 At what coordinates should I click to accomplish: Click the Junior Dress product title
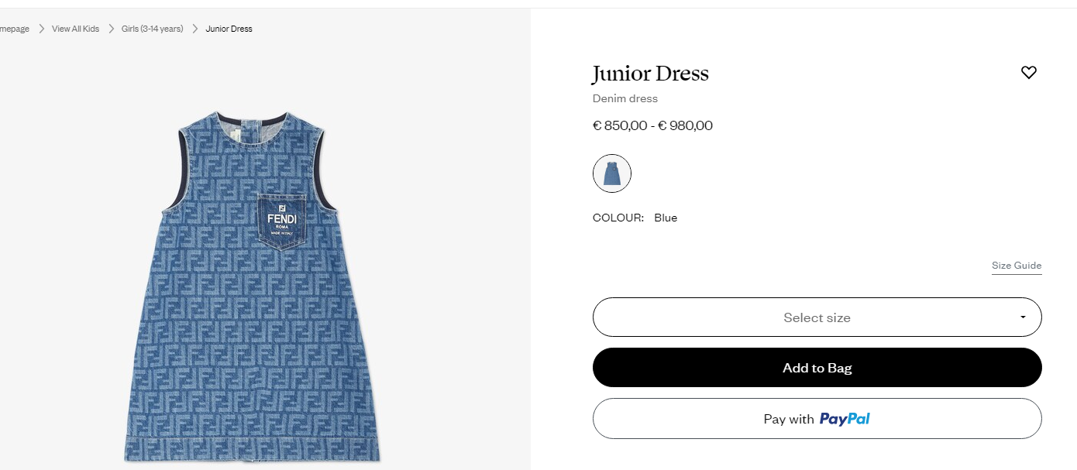click(650, 74)
